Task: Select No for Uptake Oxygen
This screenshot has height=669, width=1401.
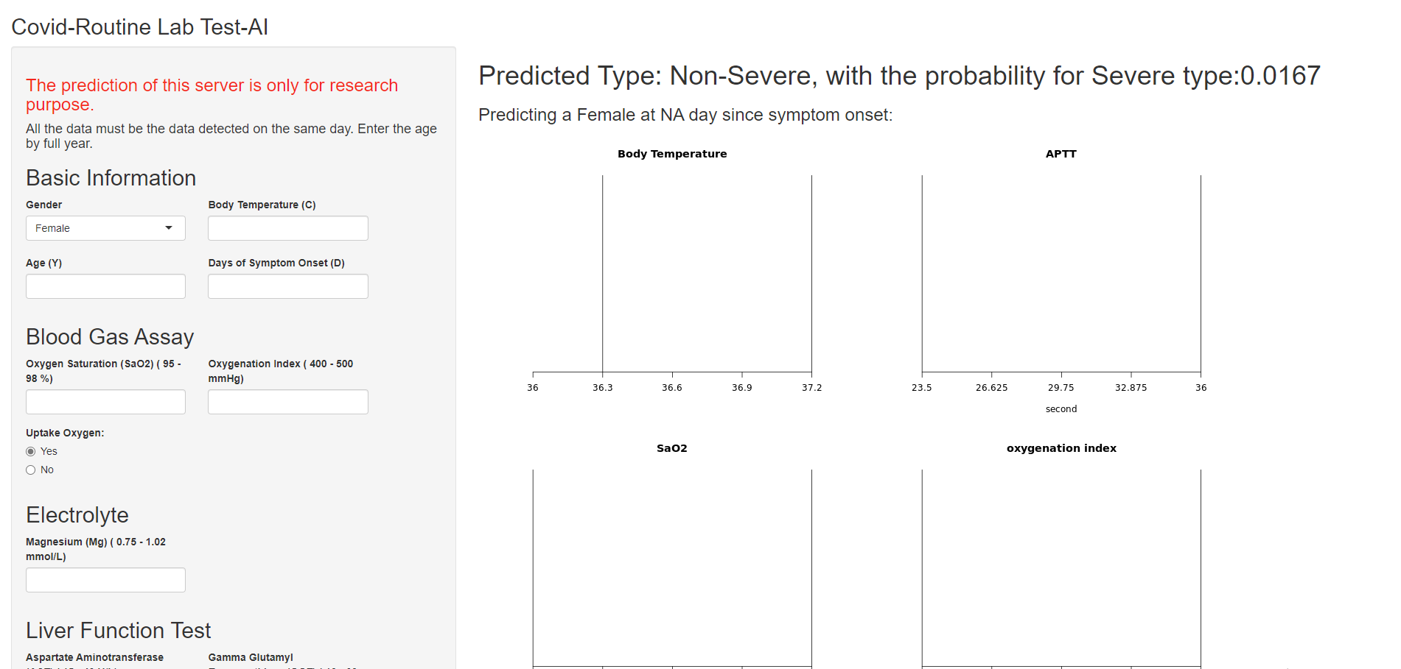Action: pyautogui.click(x=31, y=470)
